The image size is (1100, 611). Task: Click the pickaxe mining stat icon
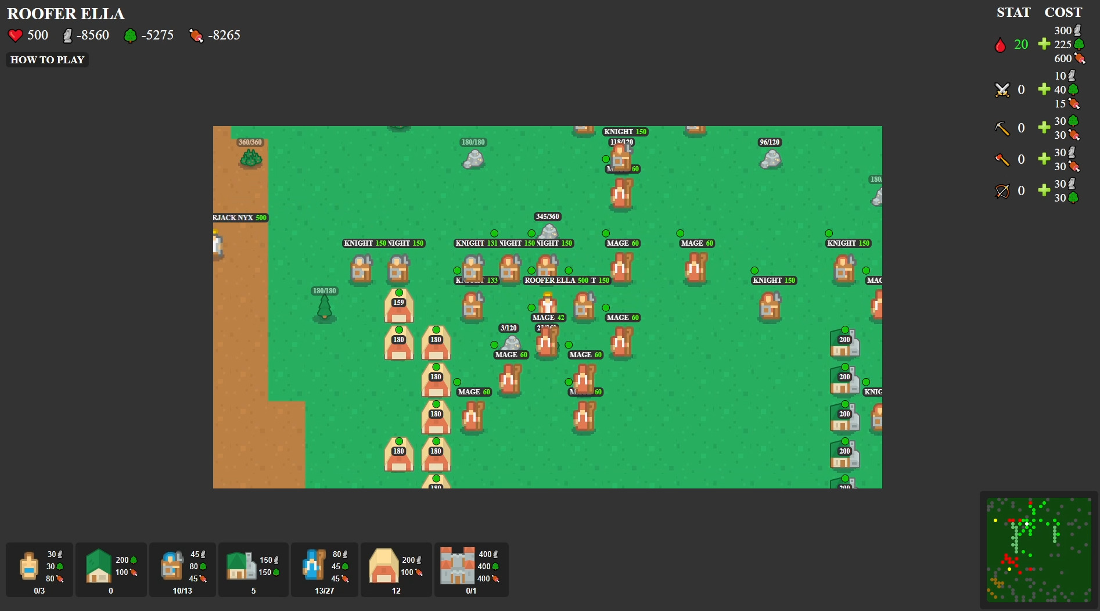click(x=1002, y=128)
